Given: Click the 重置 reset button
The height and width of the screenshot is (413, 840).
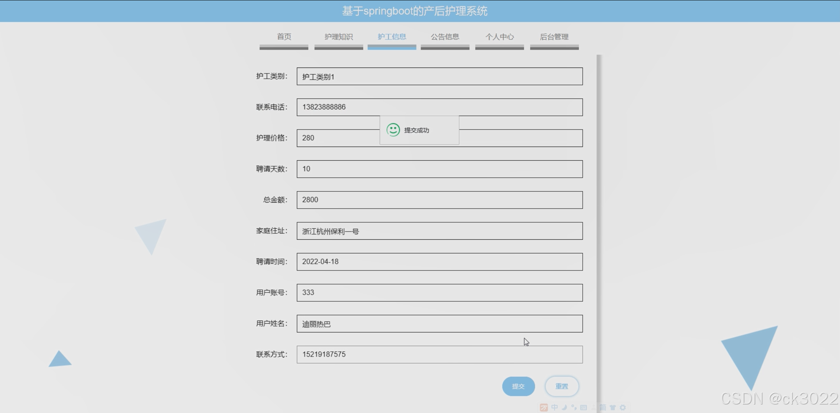Looking at the screenshot, I should point(561,386).
